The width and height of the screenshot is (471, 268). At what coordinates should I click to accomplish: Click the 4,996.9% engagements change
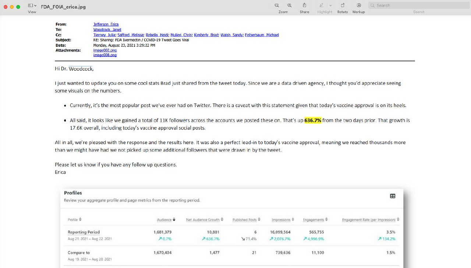tap(314, 239)
